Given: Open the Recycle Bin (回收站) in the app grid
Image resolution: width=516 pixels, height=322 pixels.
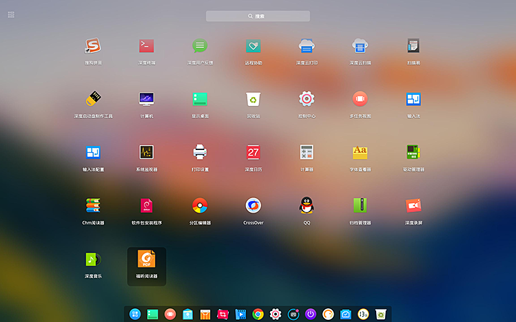Looking at the screenshot, I should [x=254, y=98].
